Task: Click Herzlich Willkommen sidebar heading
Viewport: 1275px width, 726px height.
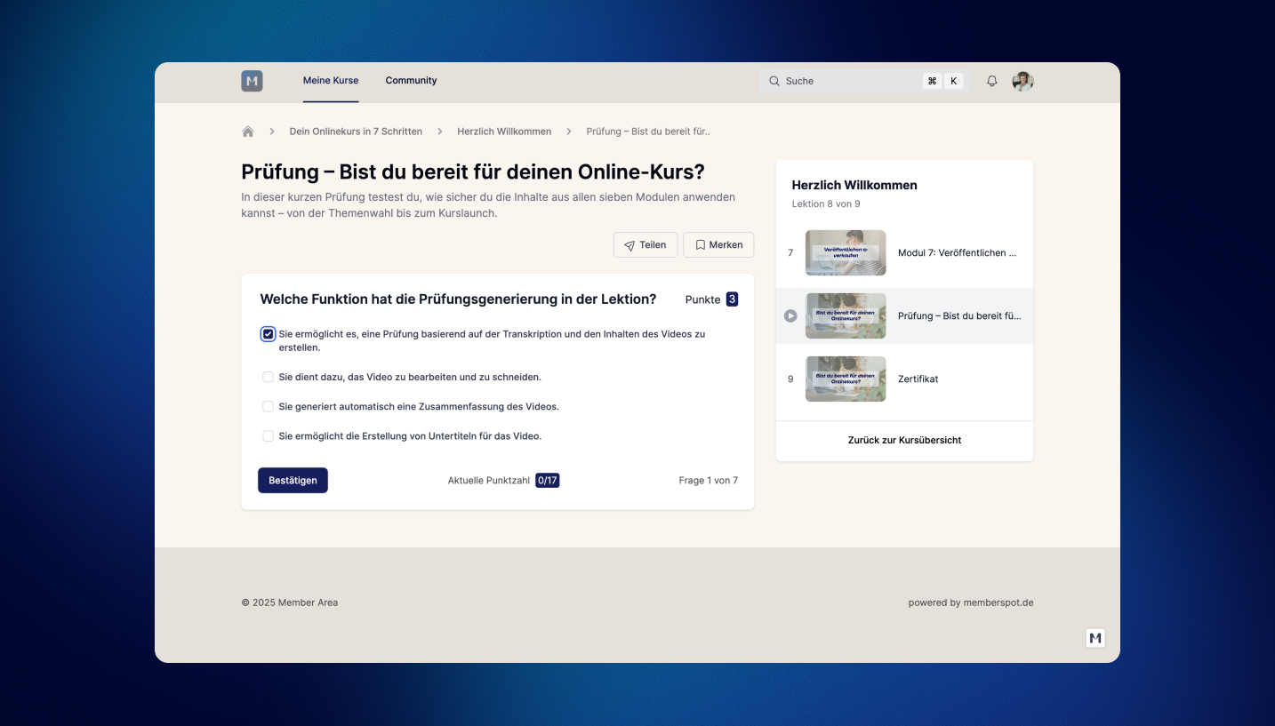Action: (x=854, y=185)
